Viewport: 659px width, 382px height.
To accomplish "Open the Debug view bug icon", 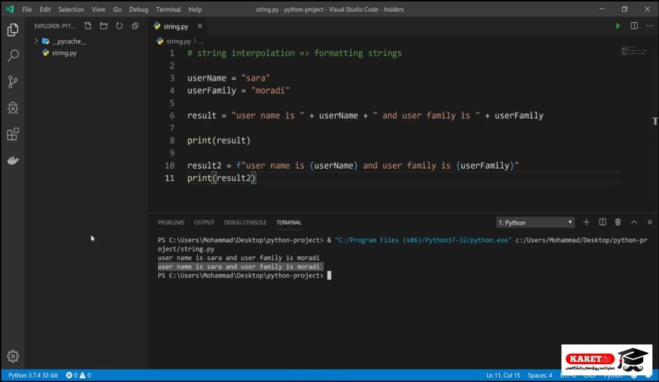I will [x=13, y=108].
